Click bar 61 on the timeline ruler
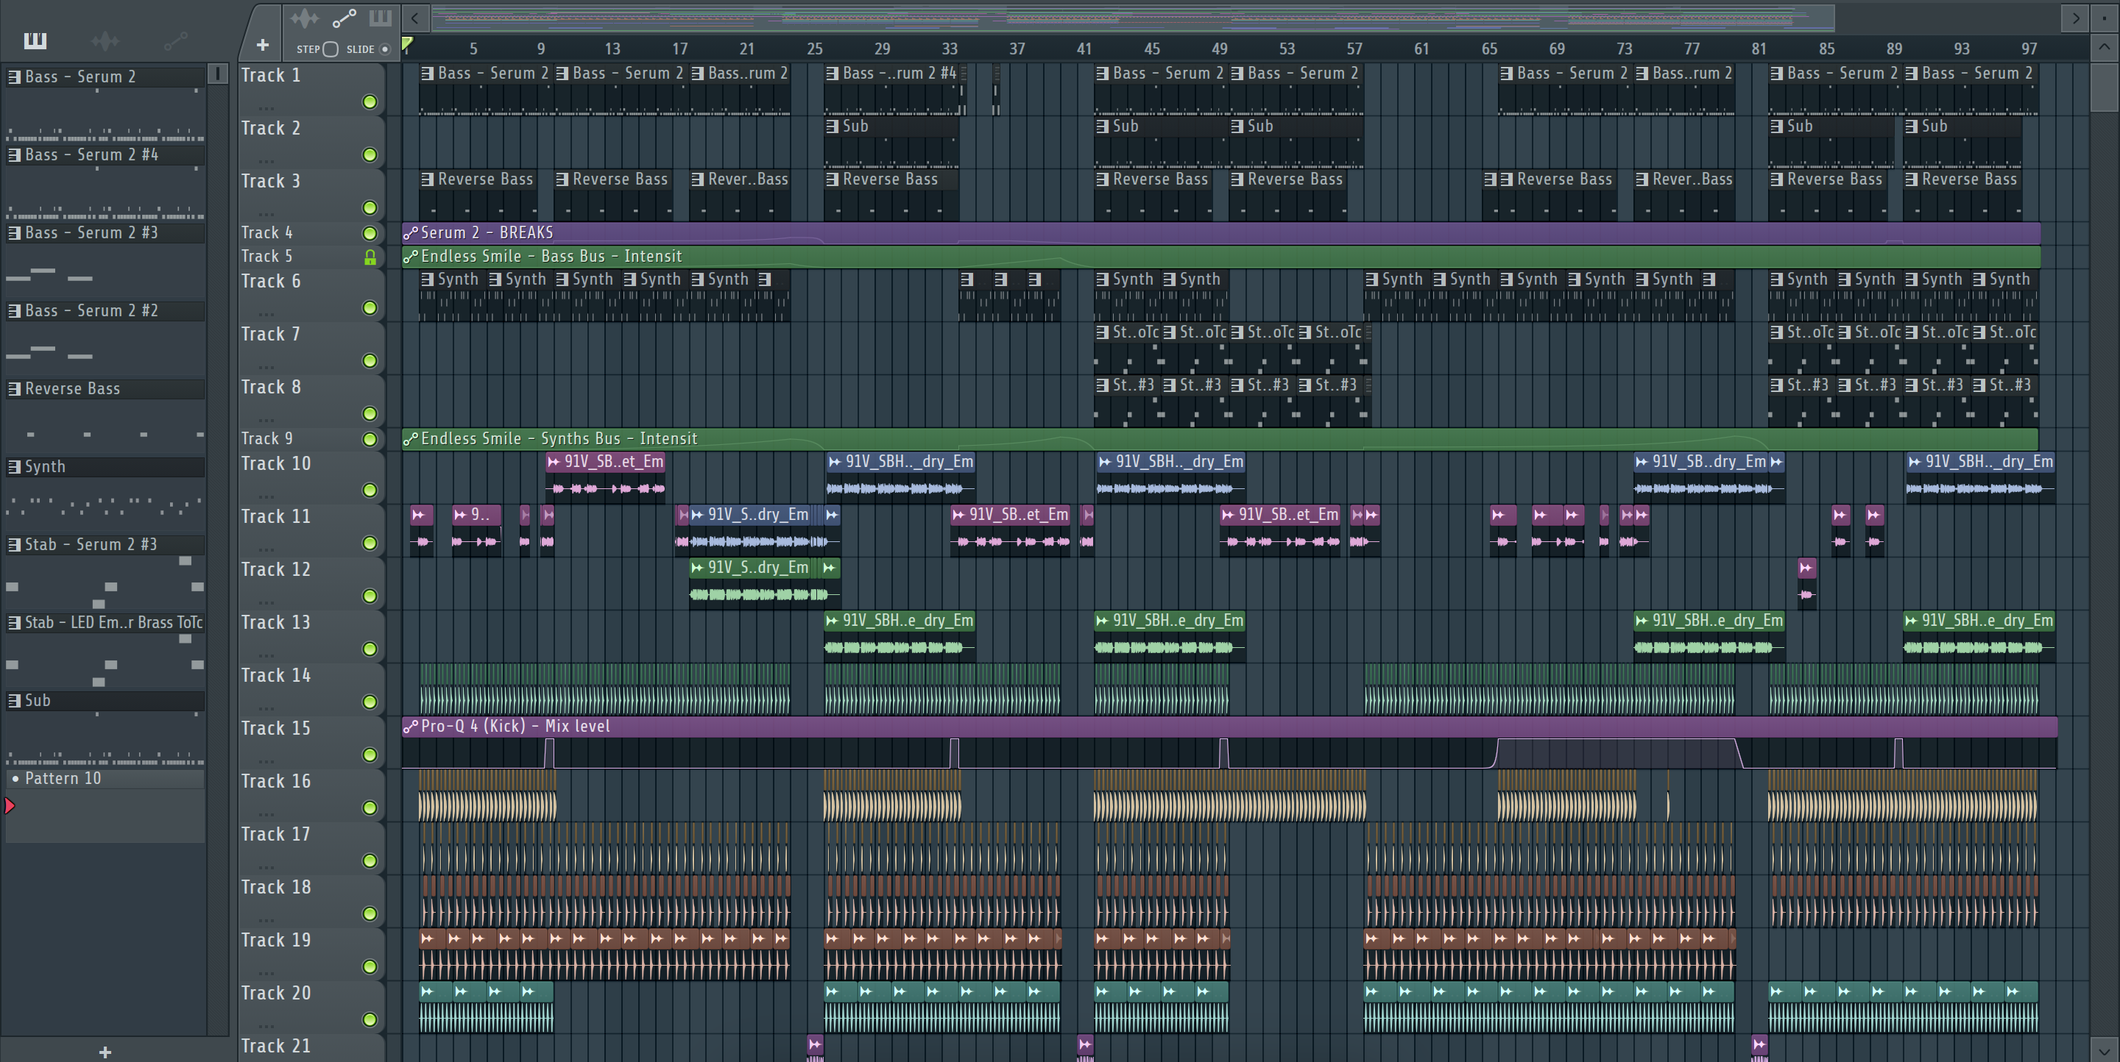This screenshot has width=2120, height=1062. coord(1421,49)
